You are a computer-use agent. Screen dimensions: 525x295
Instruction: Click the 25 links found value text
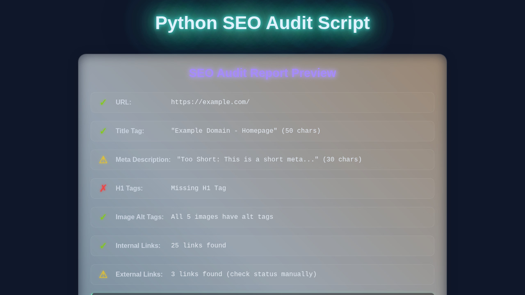(199, 246)
